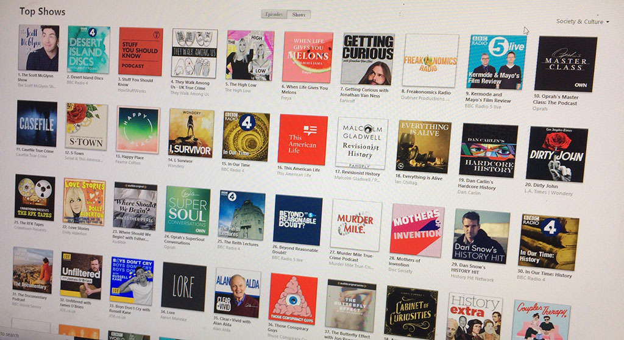This screenshot has width=624, height=340.
Task: Click '25. The Reith Lectures' title link
Action: [x=238, y=242]
